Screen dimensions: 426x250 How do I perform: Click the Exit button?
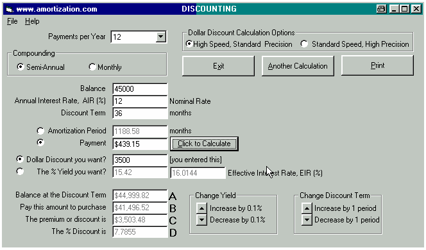click(x=218, y=66)
